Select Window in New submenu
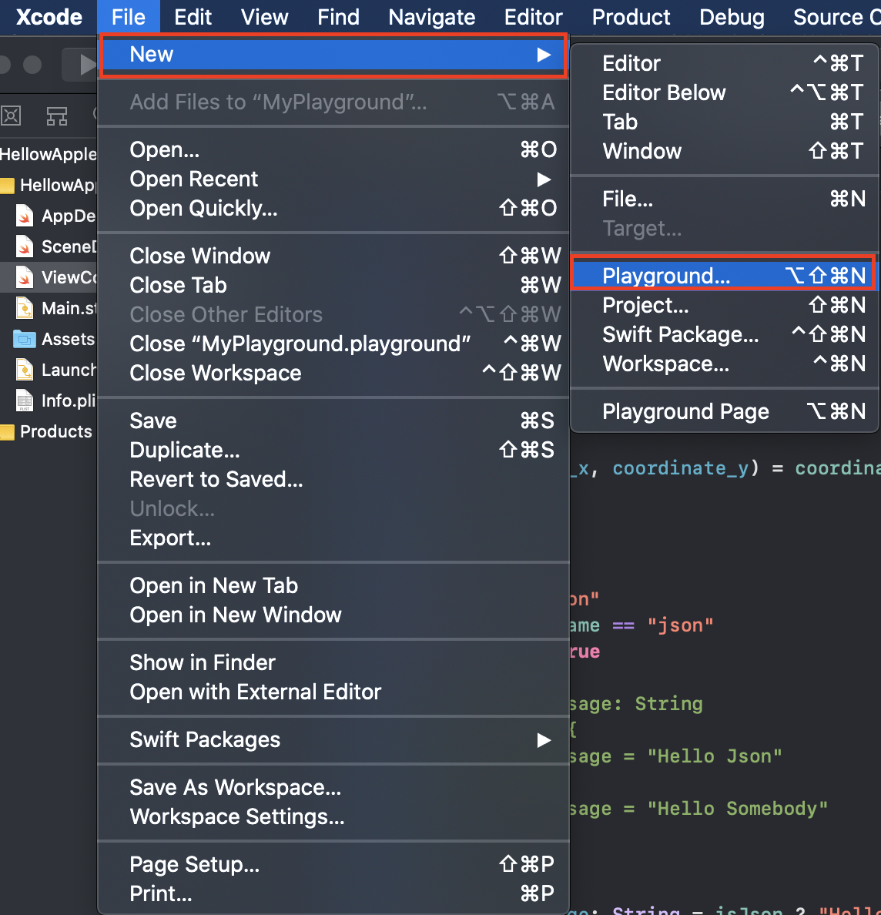Screen dimensions: 881x915 click(x=724, y=151)
